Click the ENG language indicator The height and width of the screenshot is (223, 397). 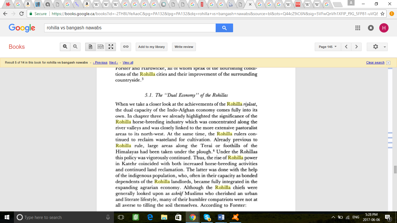[356, 217]
